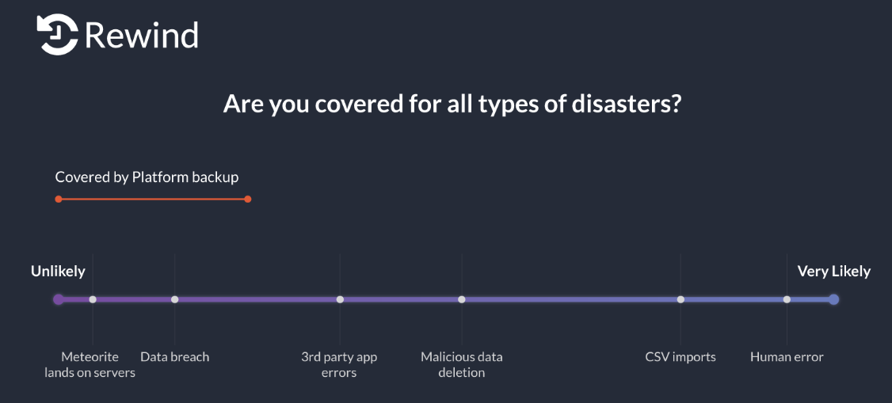Click the Human error label
892x403 pixels.
click(x=787, y=357)
